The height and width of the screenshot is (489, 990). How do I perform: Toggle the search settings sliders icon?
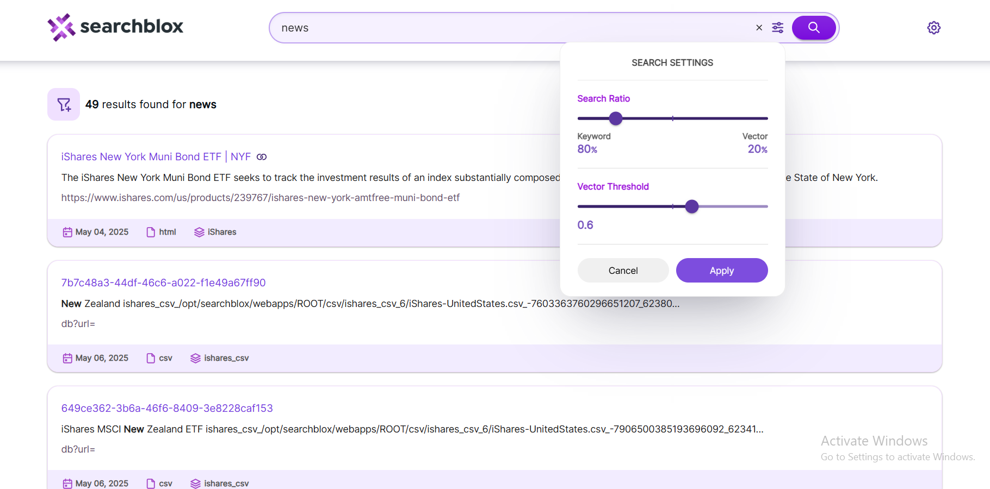click(x=778, y=28)
